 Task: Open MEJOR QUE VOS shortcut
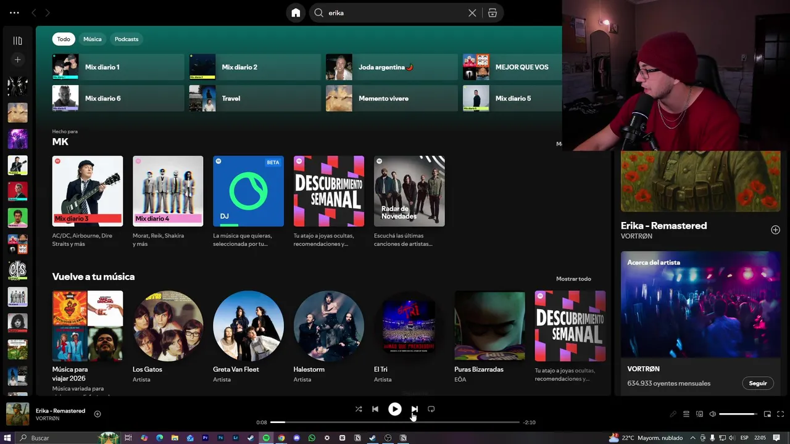click(512, 67)
